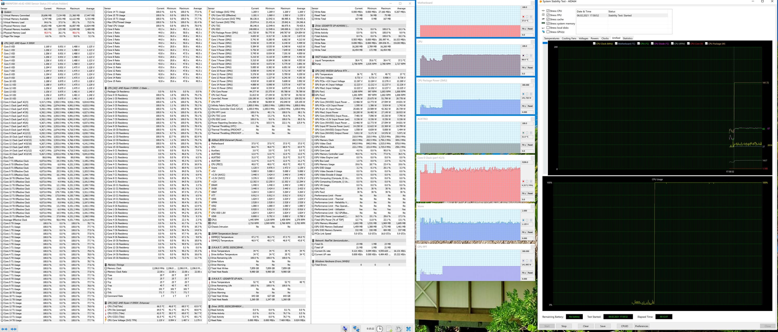
Task: Open HWiNFO logging start icon
Action: point(390,329)
